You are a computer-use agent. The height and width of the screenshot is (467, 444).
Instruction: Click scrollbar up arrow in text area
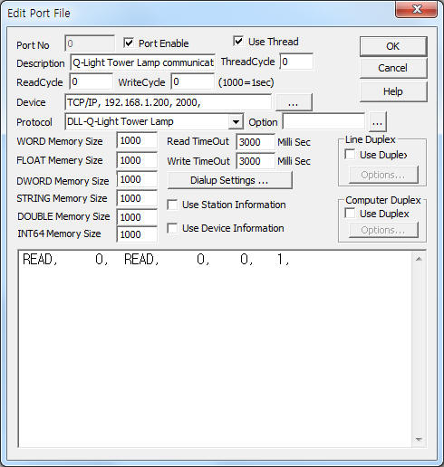(x=419, y=259)
